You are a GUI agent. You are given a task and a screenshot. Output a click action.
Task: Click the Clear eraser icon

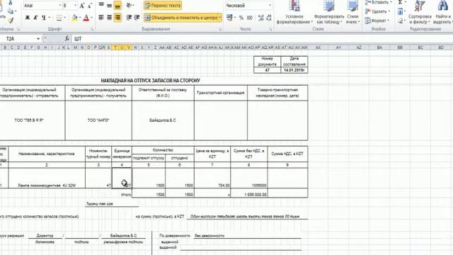pos(400,21)
